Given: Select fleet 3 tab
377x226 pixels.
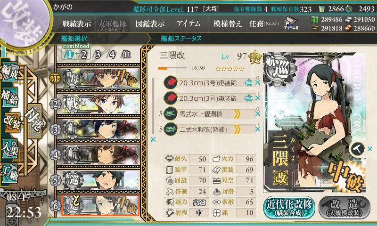Looking at the screenshot, I should point(98,55).
